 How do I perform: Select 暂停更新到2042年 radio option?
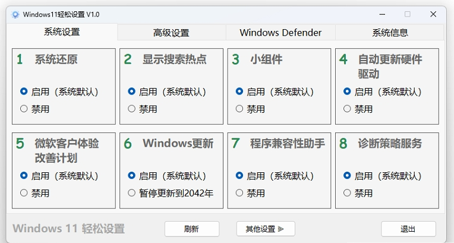131,192
